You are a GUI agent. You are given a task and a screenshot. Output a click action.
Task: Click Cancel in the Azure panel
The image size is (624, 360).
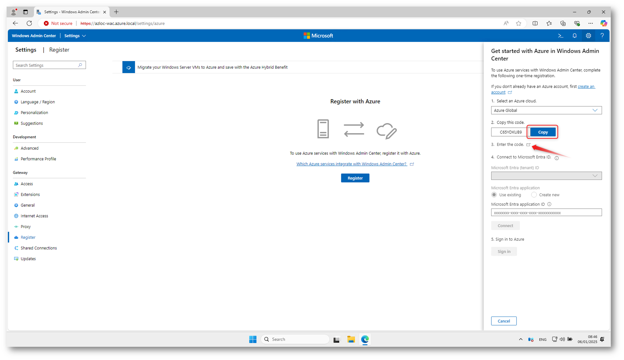[x=504, y=321]
